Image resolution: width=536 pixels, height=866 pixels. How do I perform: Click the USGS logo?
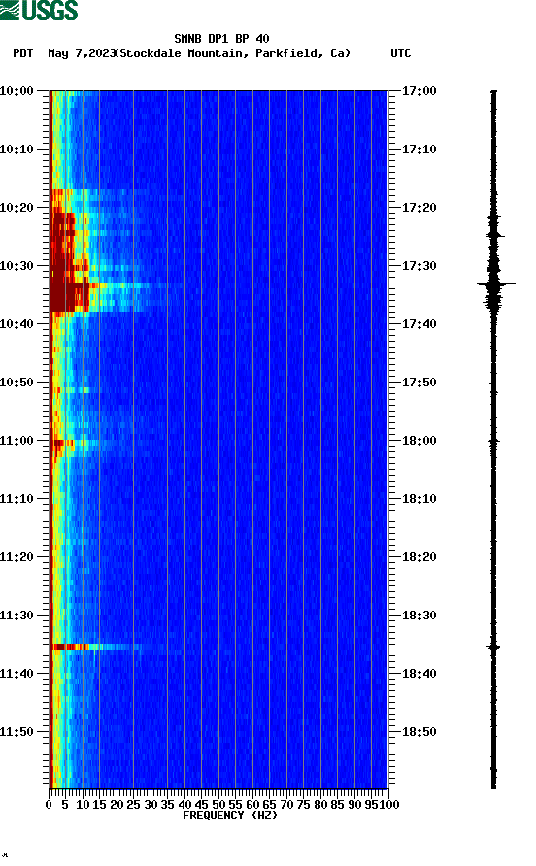39,10
